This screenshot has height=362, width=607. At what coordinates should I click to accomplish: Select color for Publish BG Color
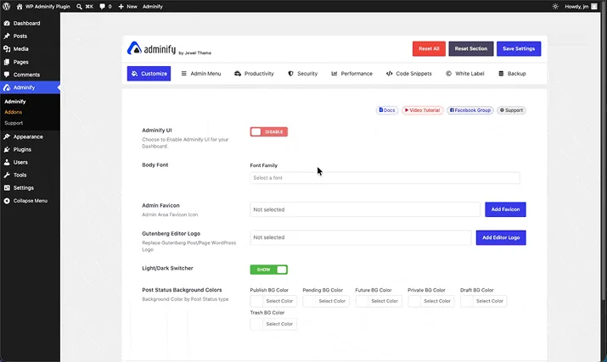click(273, 301)
